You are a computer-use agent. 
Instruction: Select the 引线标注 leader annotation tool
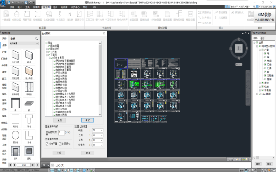click(221, 12)
